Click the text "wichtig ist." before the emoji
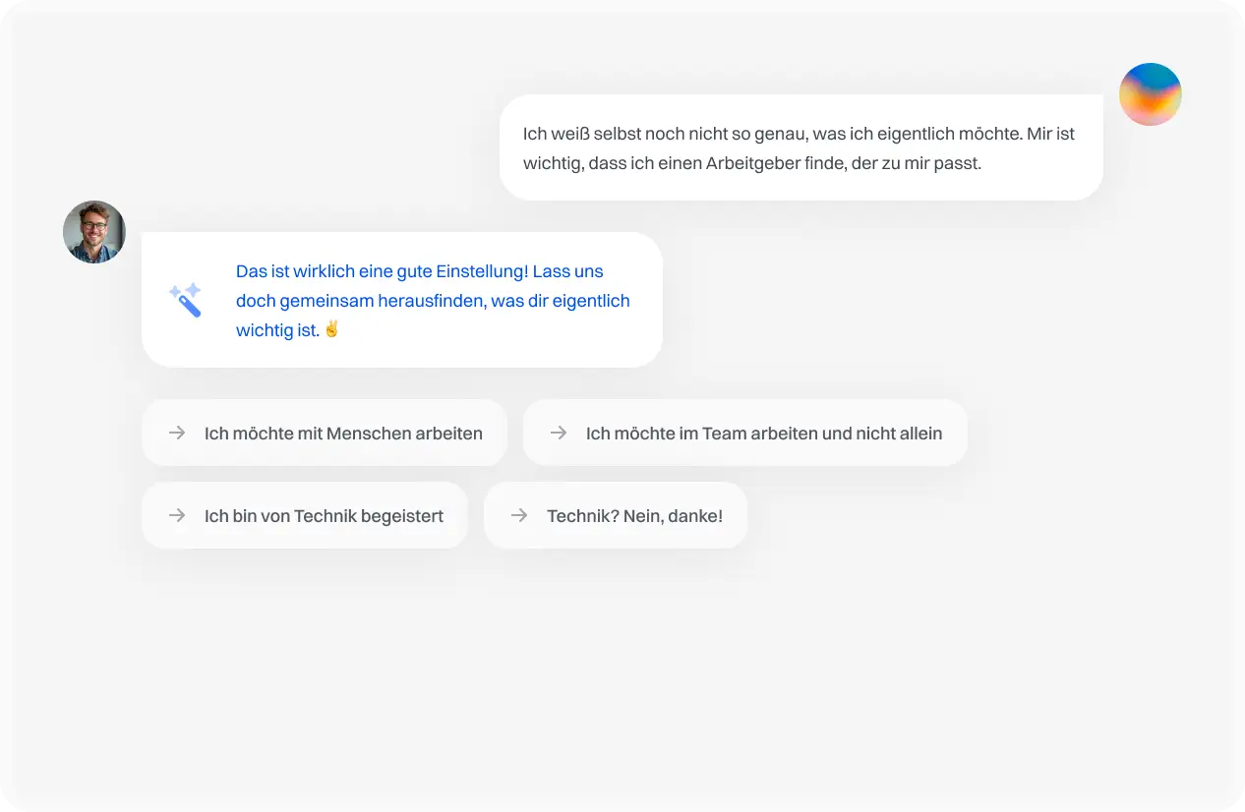The image size is (1245, 812). tap(277, 330)
